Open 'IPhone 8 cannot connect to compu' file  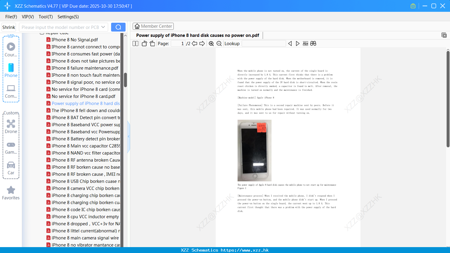(83, 47)
